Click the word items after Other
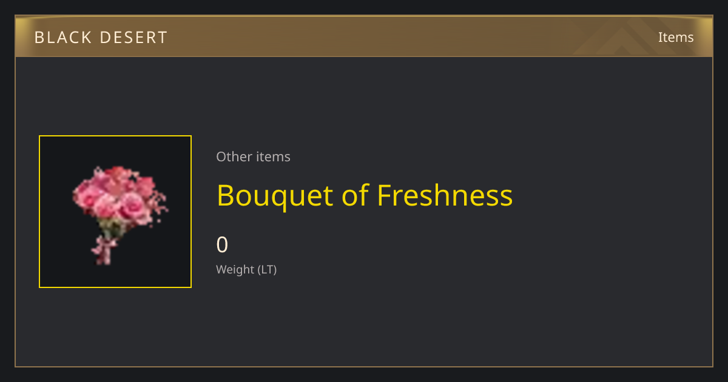Image resolution: width=728 pixels, height=382 pixels. [x=273, y=156]
